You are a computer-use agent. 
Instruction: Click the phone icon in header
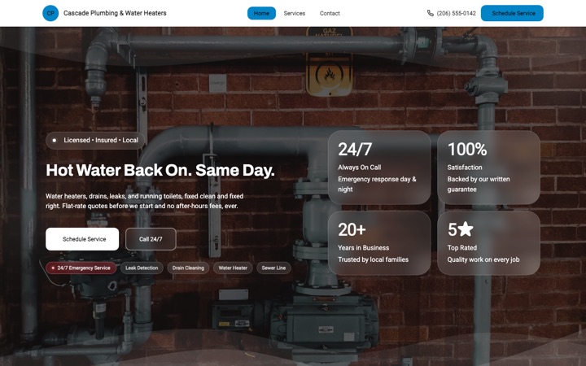(431, 13)
